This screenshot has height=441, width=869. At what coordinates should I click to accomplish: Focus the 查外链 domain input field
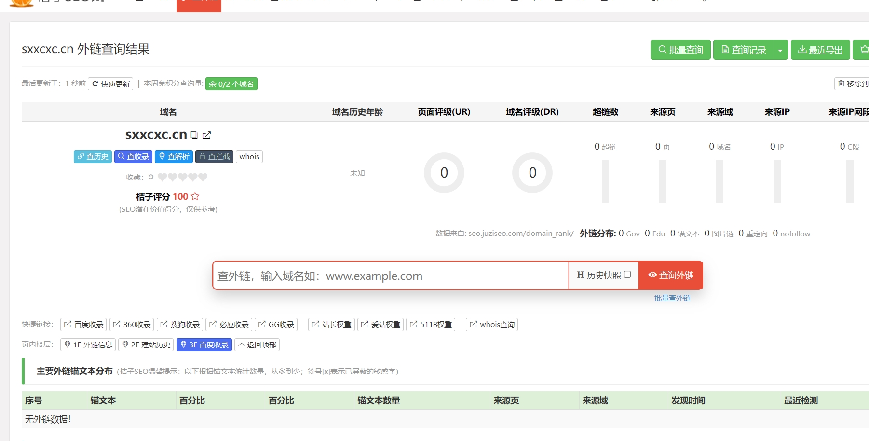tap(391, 276)
